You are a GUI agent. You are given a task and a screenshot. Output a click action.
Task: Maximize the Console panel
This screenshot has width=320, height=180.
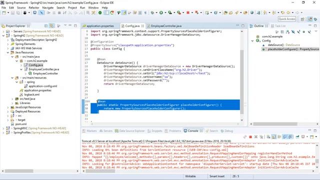coord(315,130)
